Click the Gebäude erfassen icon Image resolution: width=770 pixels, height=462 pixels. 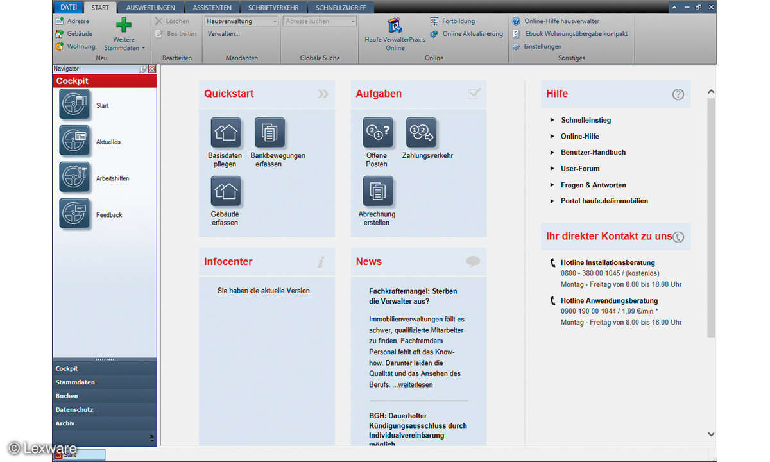point(226,191)
